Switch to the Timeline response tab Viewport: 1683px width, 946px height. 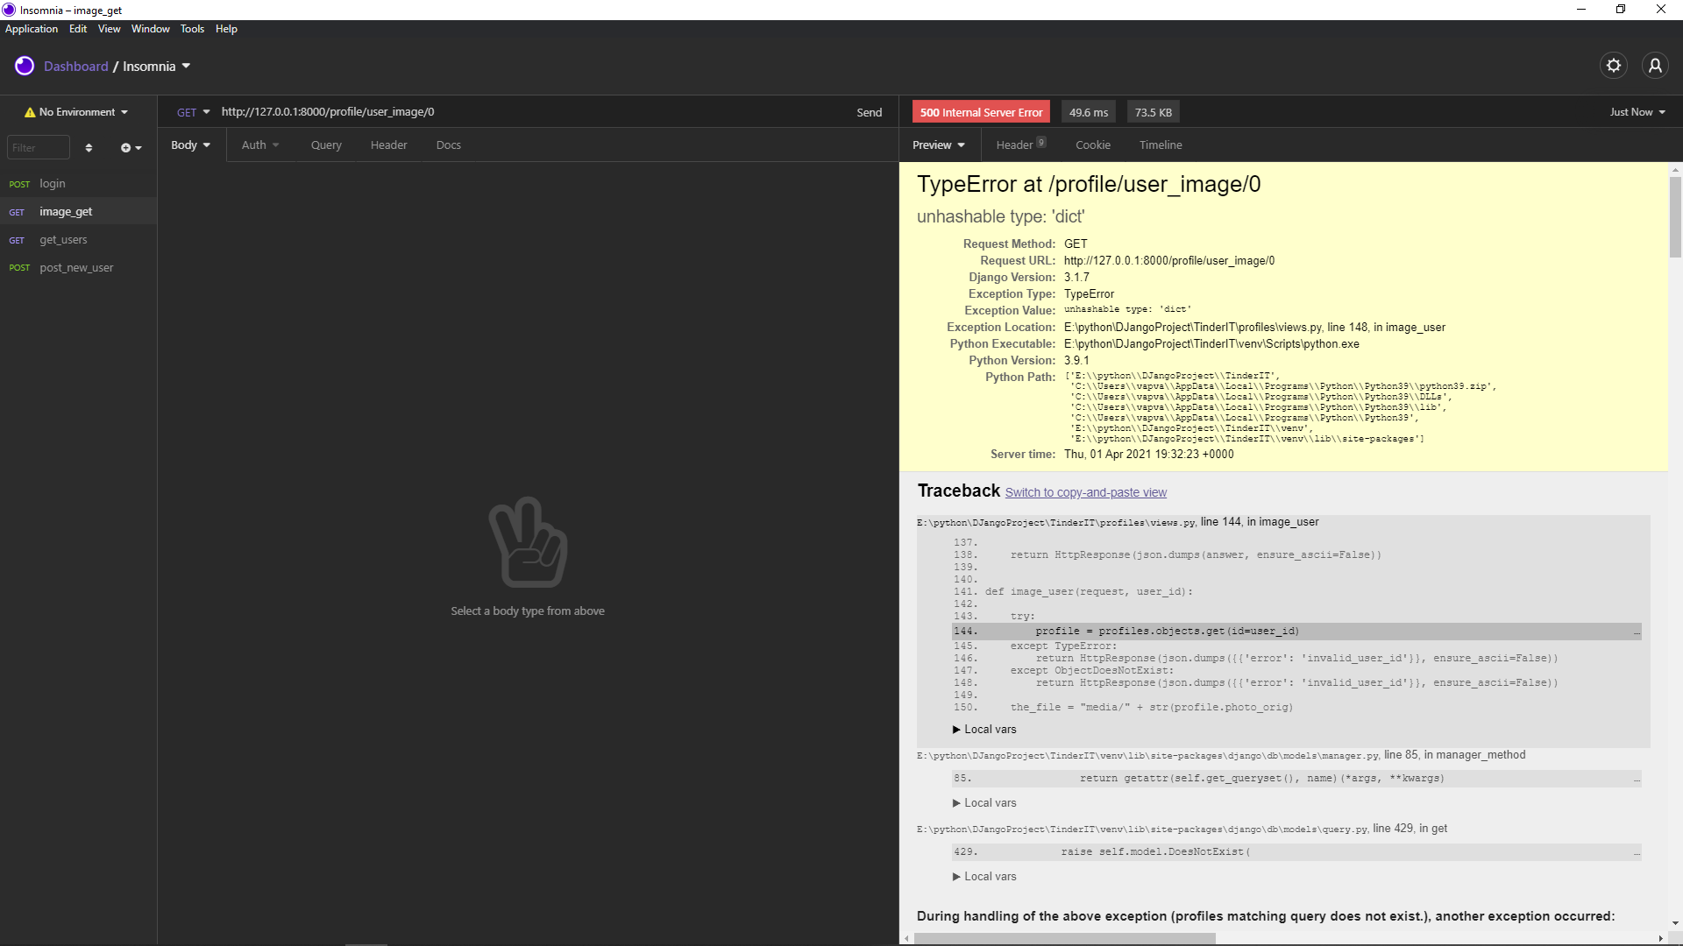pos(1160,145)
